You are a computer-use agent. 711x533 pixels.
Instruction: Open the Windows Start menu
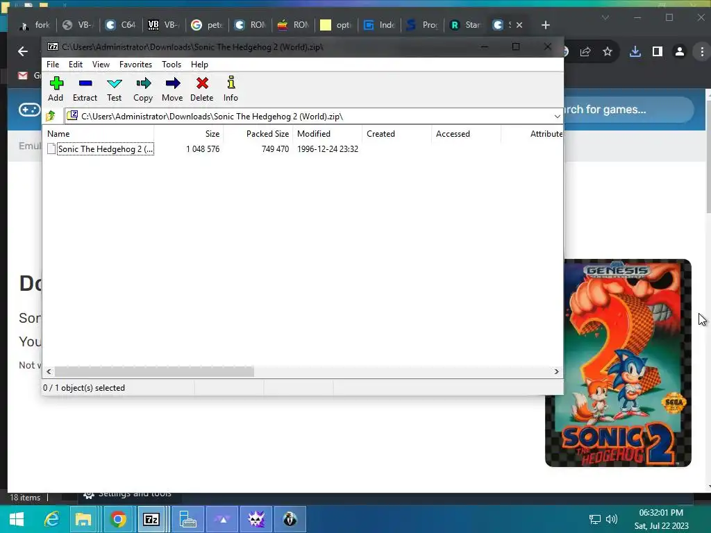(17, 519)
